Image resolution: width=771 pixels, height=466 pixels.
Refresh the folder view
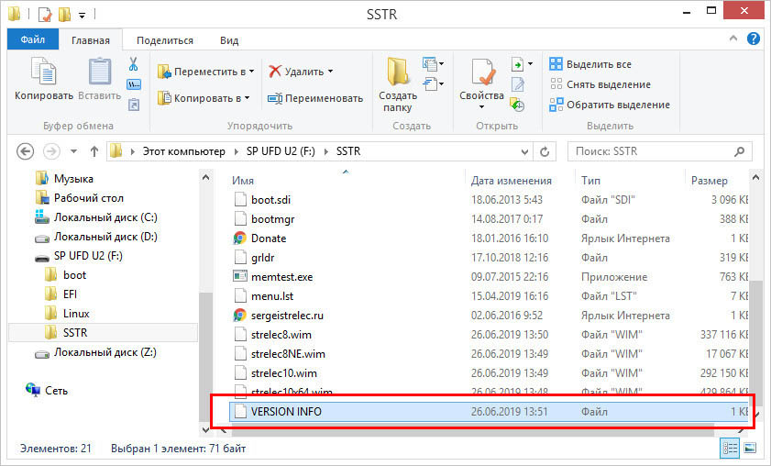(545, 151)
